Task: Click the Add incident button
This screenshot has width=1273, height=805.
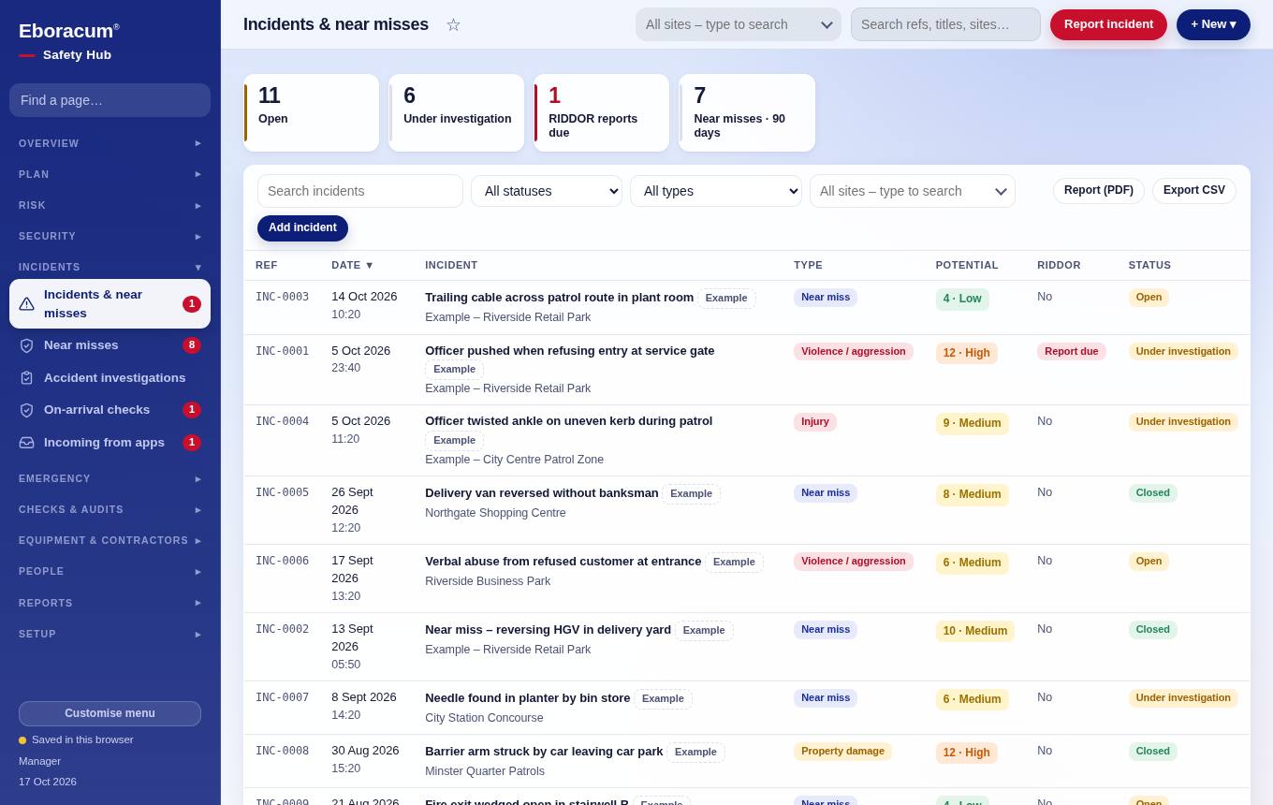Action: [x=302, y=228]
